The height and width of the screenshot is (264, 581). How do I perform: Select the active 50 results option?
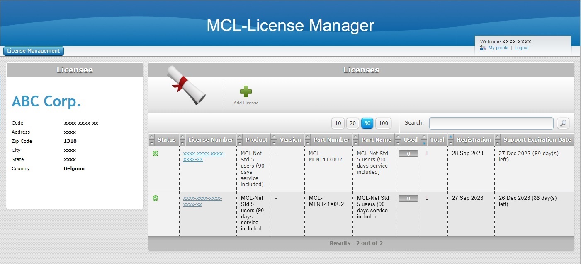pos(367,123)
